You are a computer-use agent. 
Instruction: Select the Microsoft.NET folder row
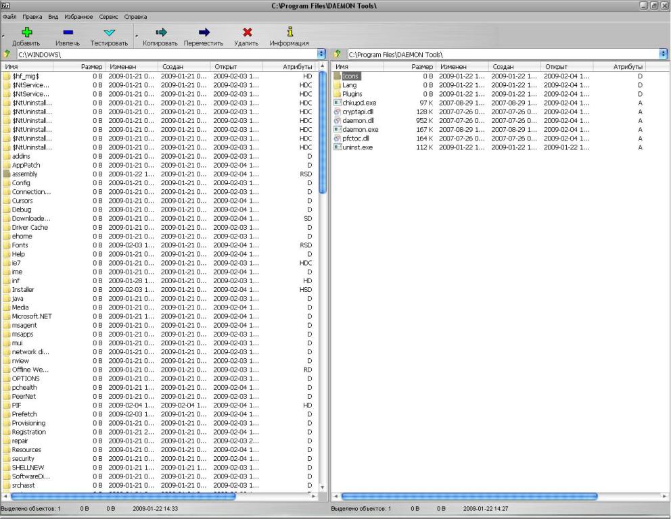click(x=159, y=316)
